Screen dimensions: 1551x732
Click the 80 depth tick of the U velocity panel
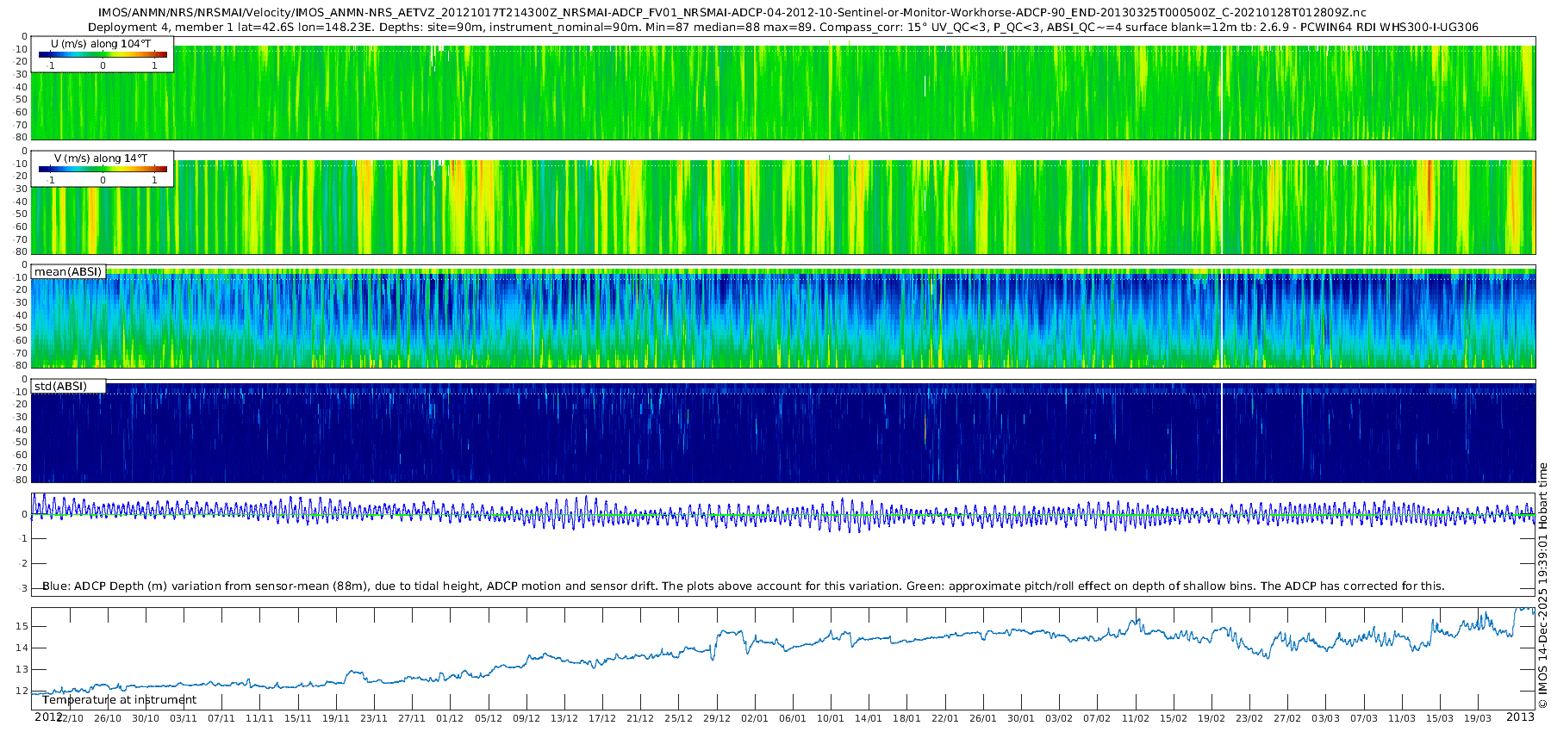click(22, 137)
